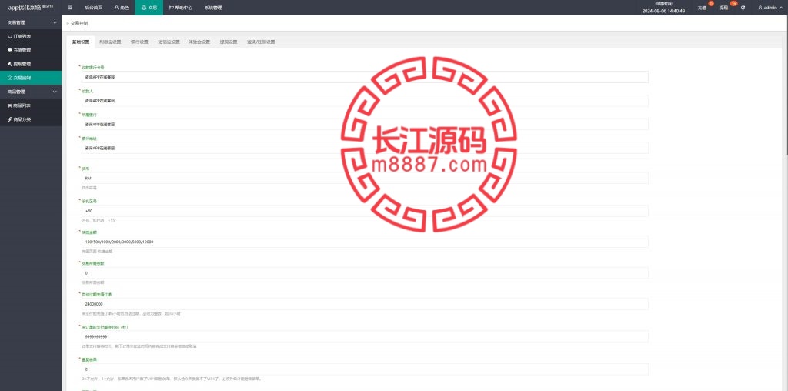This screenshot has width=788, height=391.
Task: Switch to the 邀请/注册设置 tab
Action: click(261, 42)
